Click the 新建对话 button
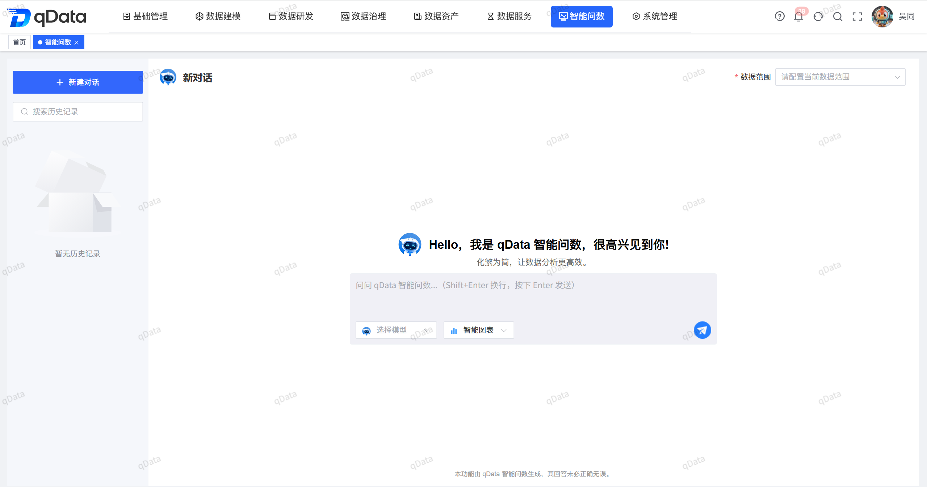 [78, 82]
